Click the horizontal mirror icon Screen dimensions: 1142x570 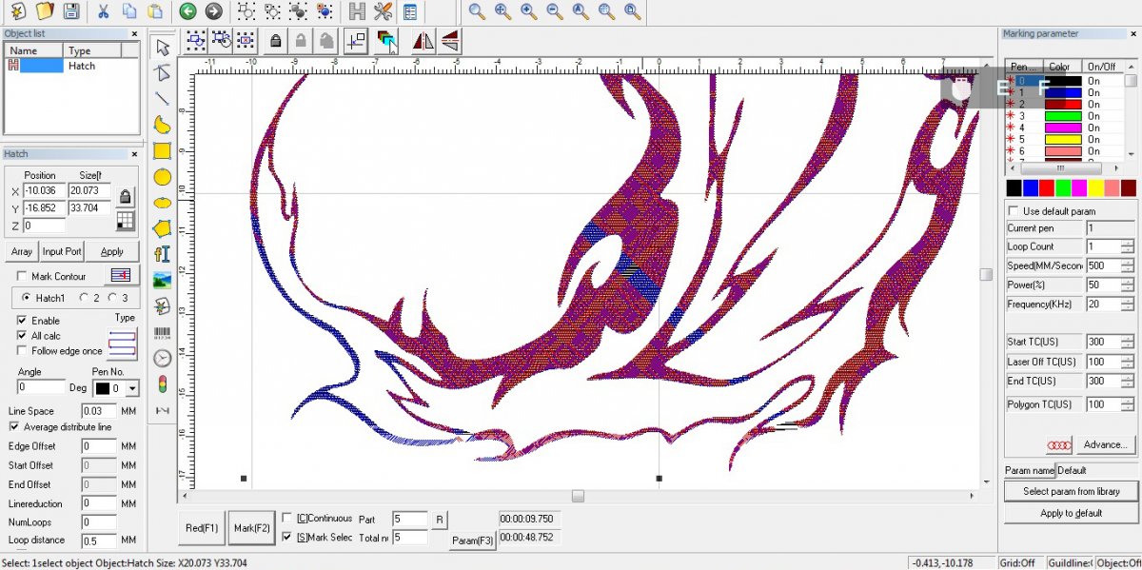click(x=423, y=40)
